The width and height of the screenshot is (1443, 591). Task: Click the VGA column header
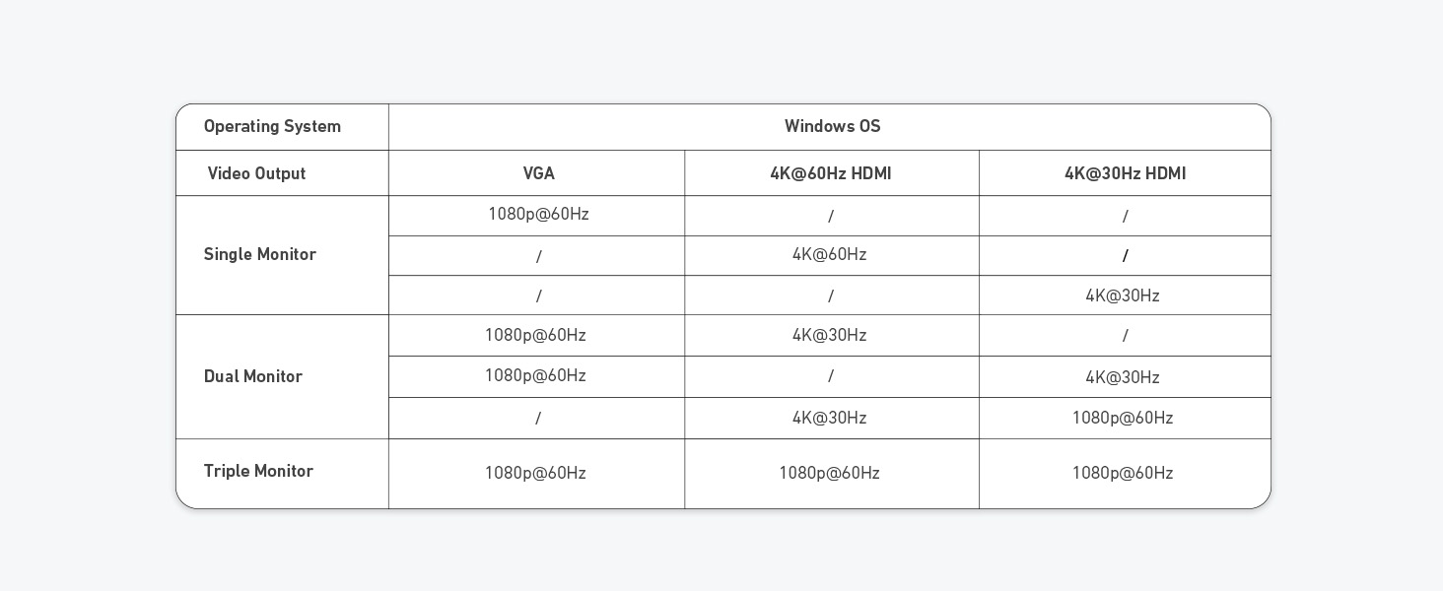coord(538,173)
